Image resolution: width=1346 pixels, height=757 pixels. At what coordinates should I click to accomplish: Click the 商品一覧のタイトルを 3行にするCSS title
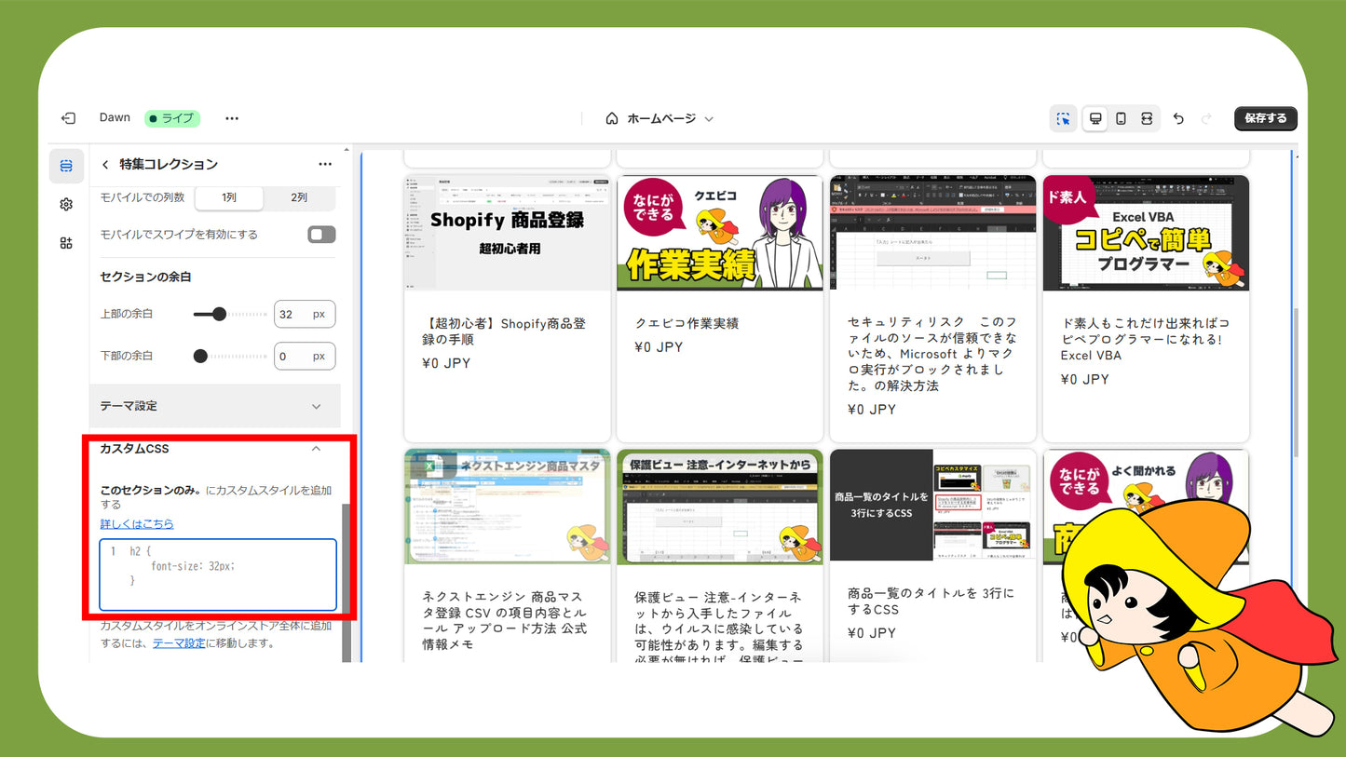tap(931, 602)
